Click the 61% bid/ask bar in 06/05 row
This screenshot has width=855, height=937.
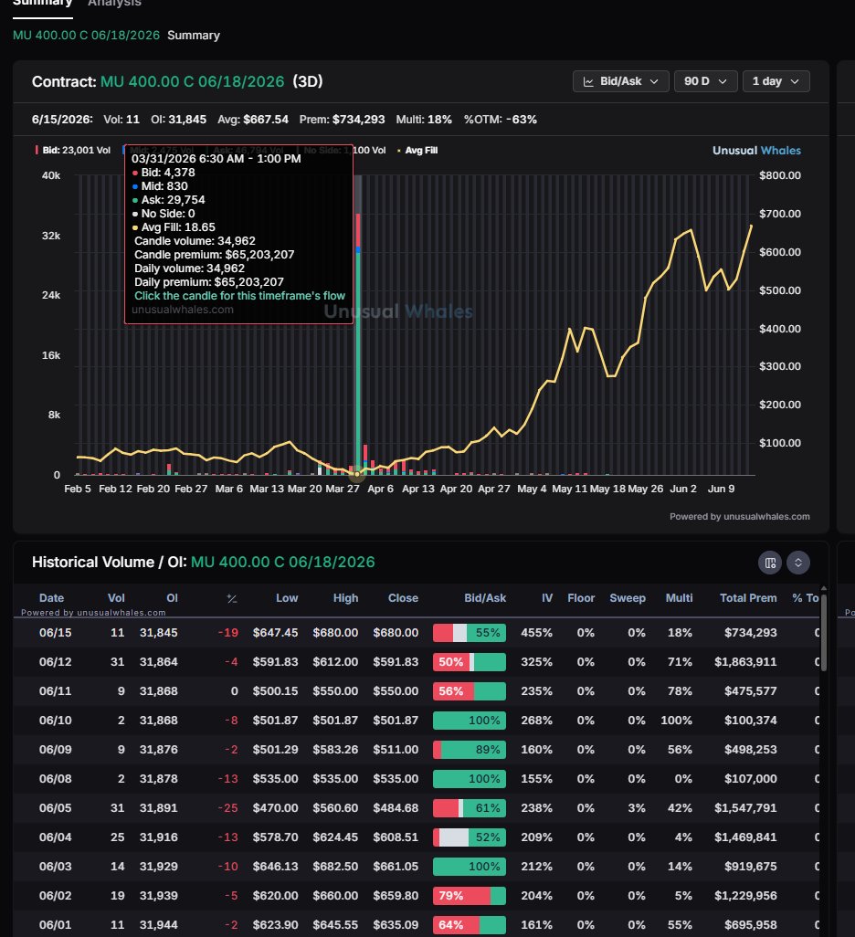[470, 808]
